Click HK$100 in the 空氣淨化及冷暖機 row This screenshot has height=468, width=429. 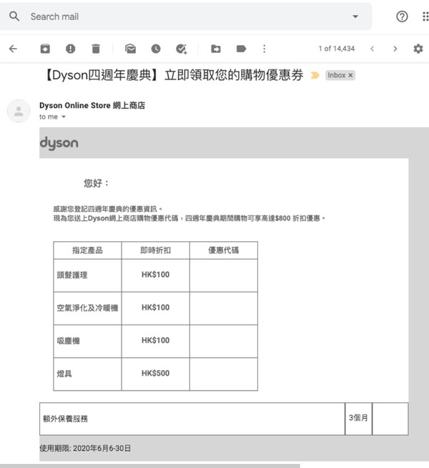[155, 308]
